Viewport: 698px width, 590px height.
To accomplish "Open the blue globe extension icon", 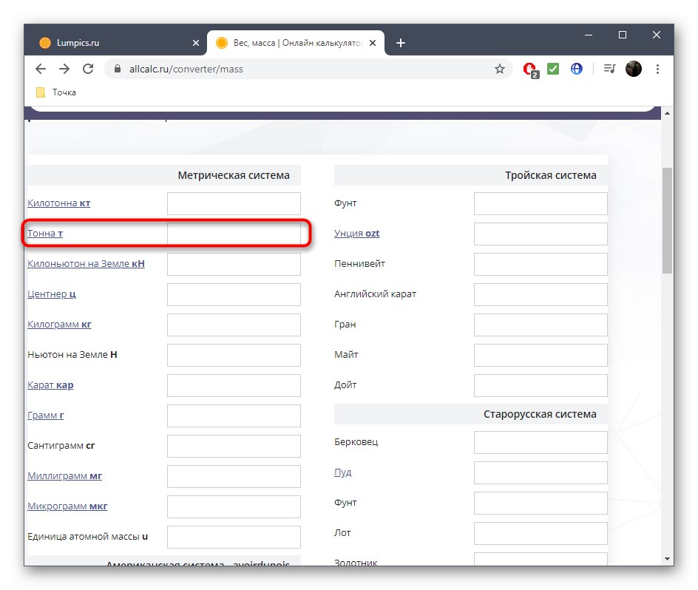I will tap(577, 69).
